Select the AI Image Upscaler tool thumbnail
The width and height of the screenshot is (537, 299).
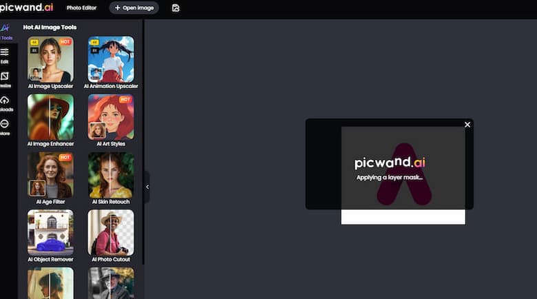tap(51, 59)
